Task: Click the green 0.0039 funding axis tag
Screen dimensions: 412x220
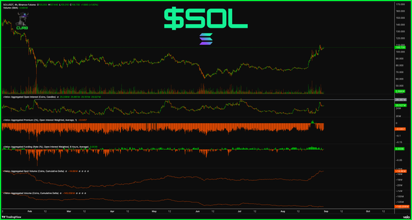Action: coord(400,149)
